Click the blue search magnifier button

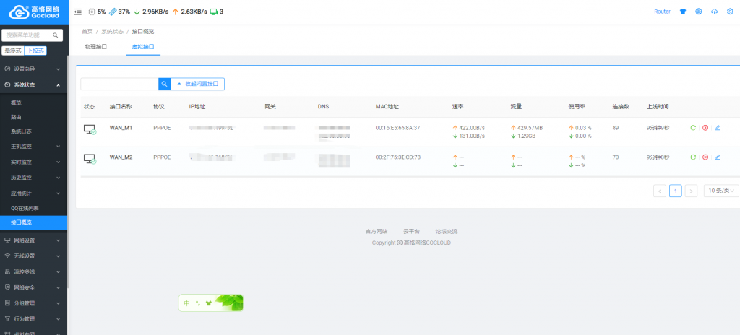pos(164,84)
